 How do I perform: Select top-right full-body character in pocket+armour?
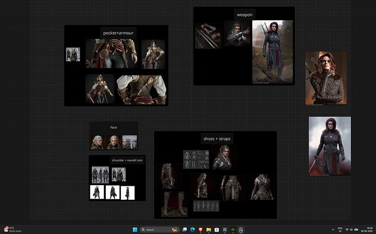pyautogui.click(x=153, y=54)
